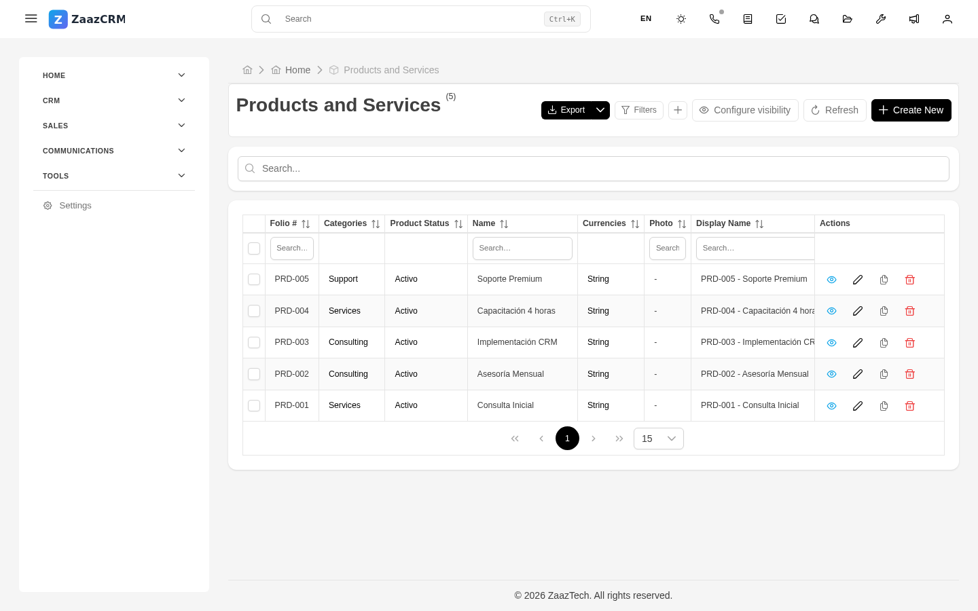Viewport: 978px width, 611px height.
Task: Check the PRD-002 row checkbox
Action: pos(254,374)
